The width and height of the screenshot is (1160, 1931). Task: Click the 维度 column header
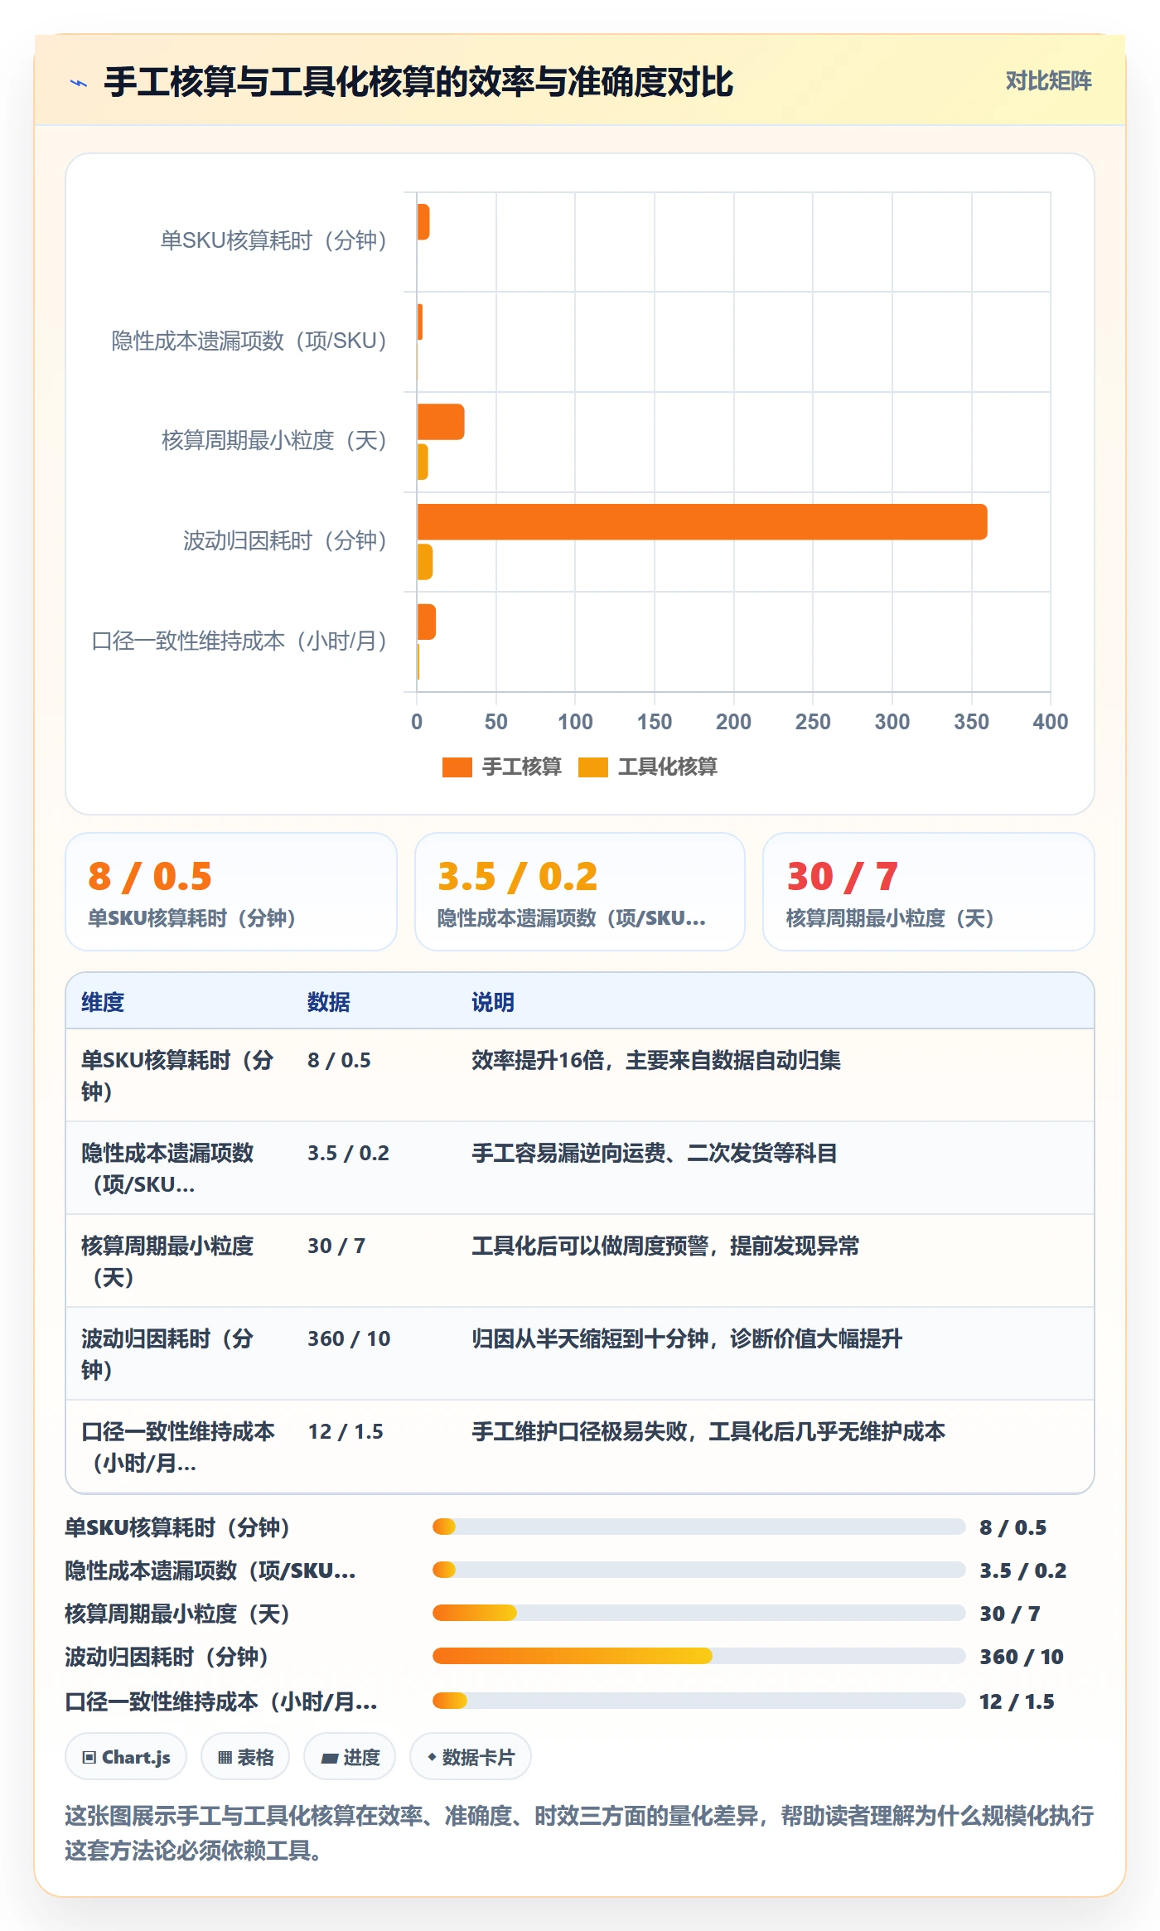click(x=103, y=1002)
